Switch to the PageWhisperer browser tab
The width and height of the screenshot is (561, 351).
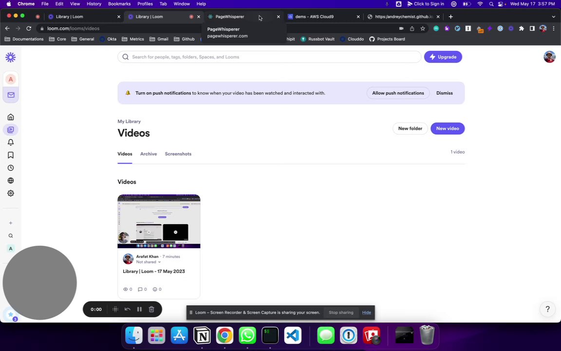[x=243, y=17]
